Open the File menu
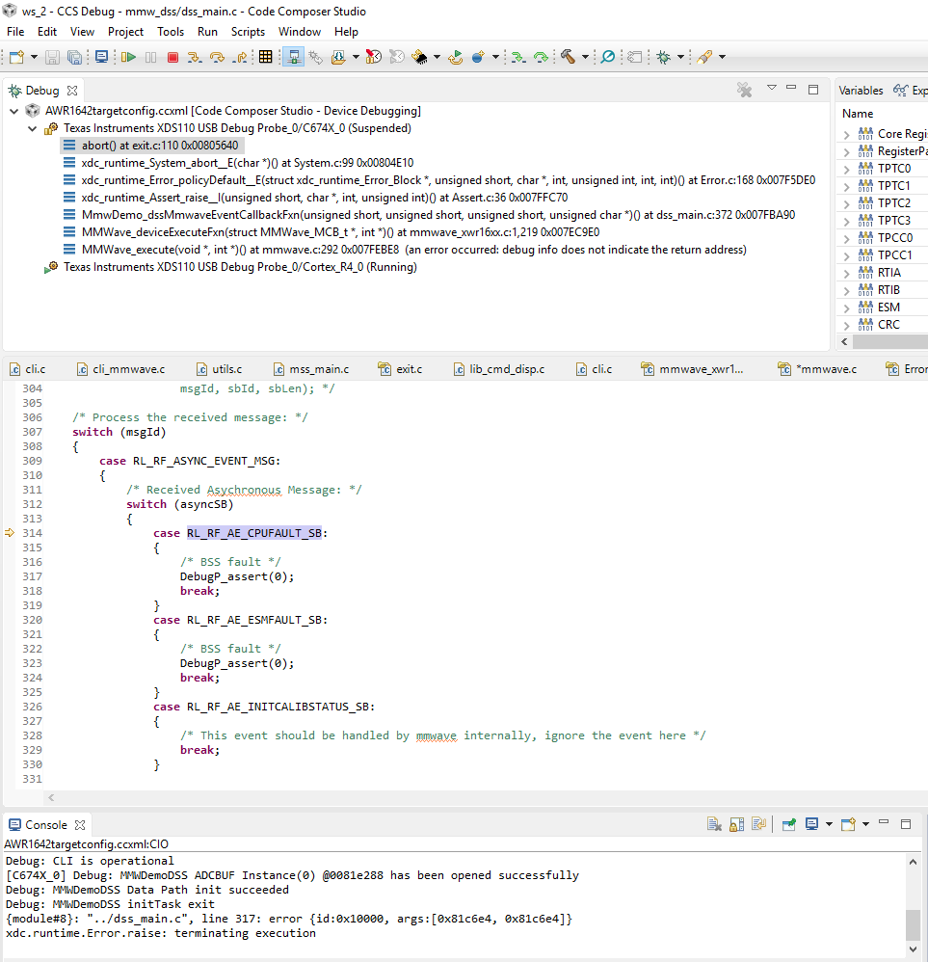The width and height of the screenshot is (928, 962). click(x=15, y=31)
